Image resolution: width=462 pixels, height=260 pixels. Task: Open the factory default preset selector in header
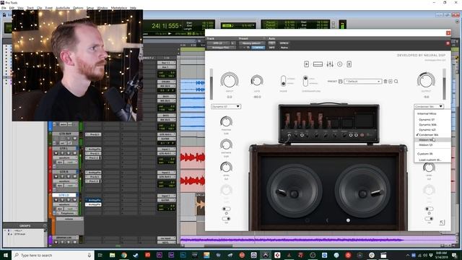tap(252, 43)
